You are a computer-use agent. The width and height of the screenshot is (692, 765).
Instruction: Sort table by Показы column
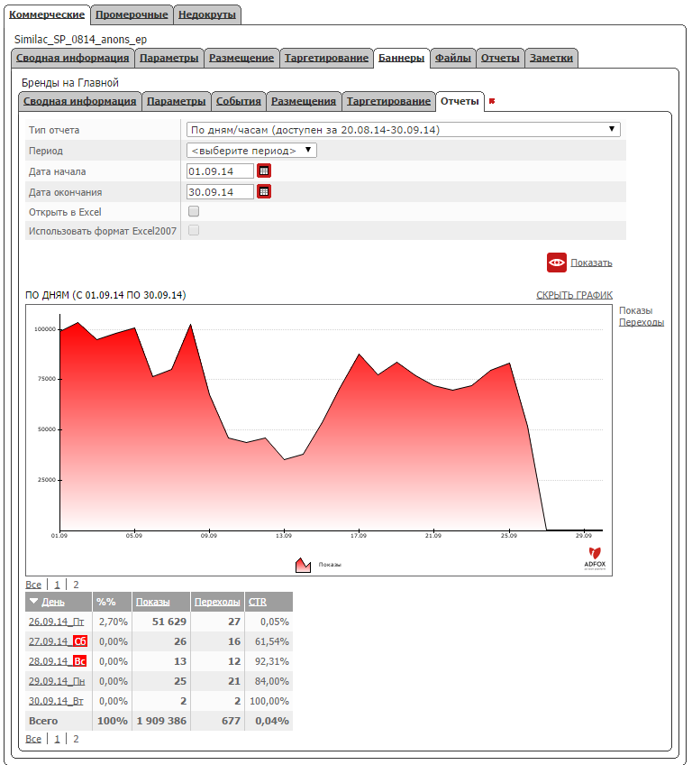(x=153, y=602)
